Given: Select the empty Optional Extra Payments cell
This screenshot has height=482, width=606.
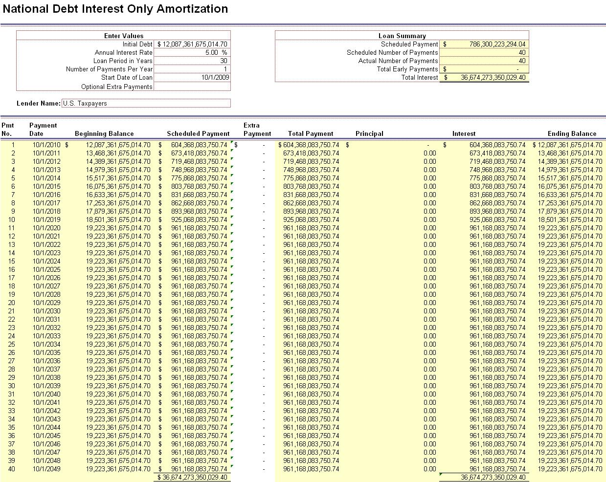Looking at the screenshot, I should tap(192, 87).
